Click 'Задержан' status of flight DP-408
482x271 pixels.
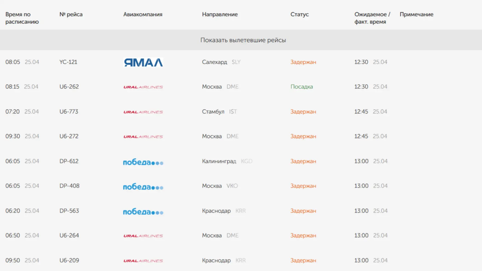[303, 186]
